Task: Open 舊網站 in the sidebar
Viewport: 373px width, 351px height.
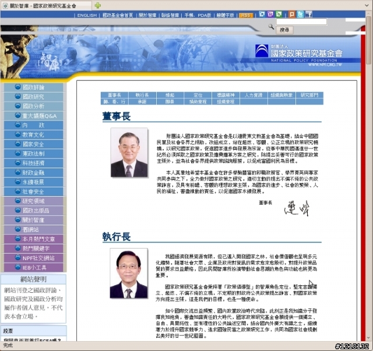Action: pos(33,230)
